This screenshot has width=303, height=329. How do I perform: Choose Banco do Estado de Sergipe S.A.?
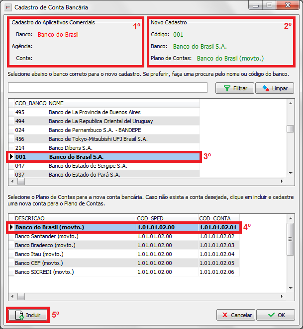click(x=88, y=166)
